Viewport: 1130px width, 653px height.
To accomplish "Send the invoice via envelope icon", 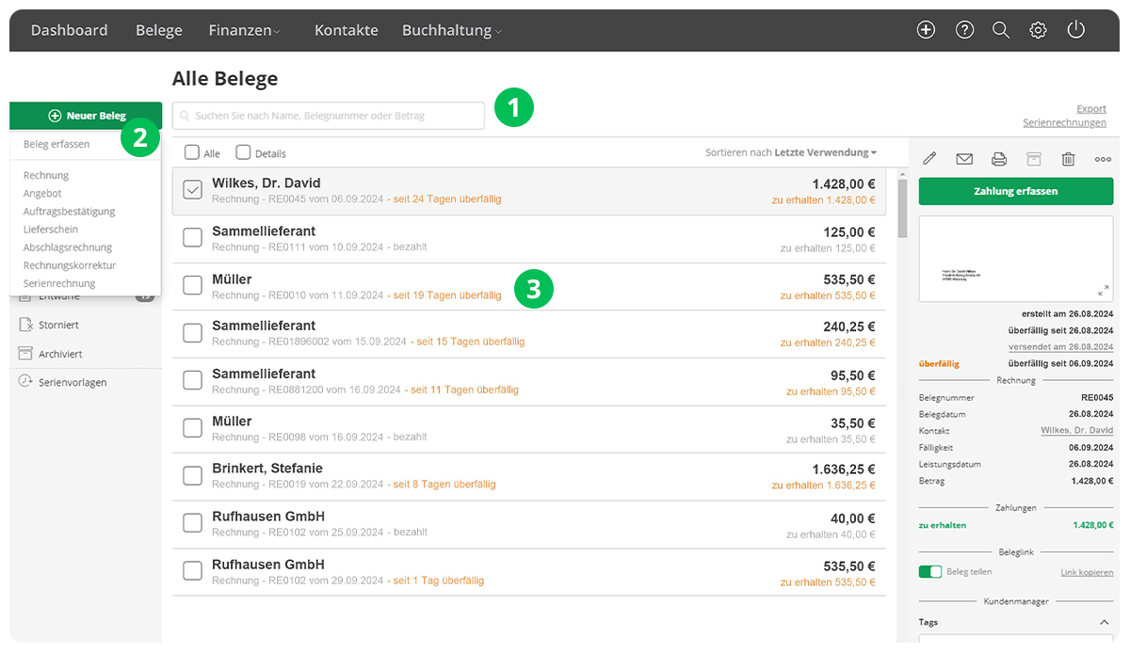I will (x=964, y=159).
